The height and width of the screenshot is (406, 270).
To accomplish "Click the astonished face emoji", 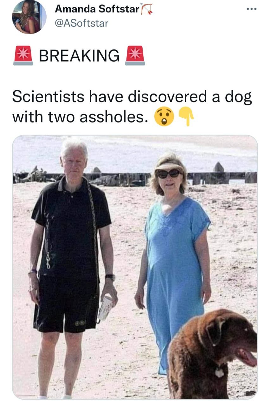I will coord(164,116).
